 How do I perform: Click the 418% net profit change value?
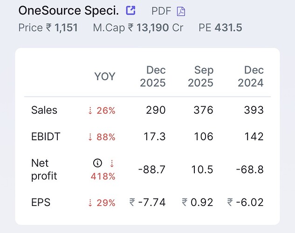[x=103, y=177]
